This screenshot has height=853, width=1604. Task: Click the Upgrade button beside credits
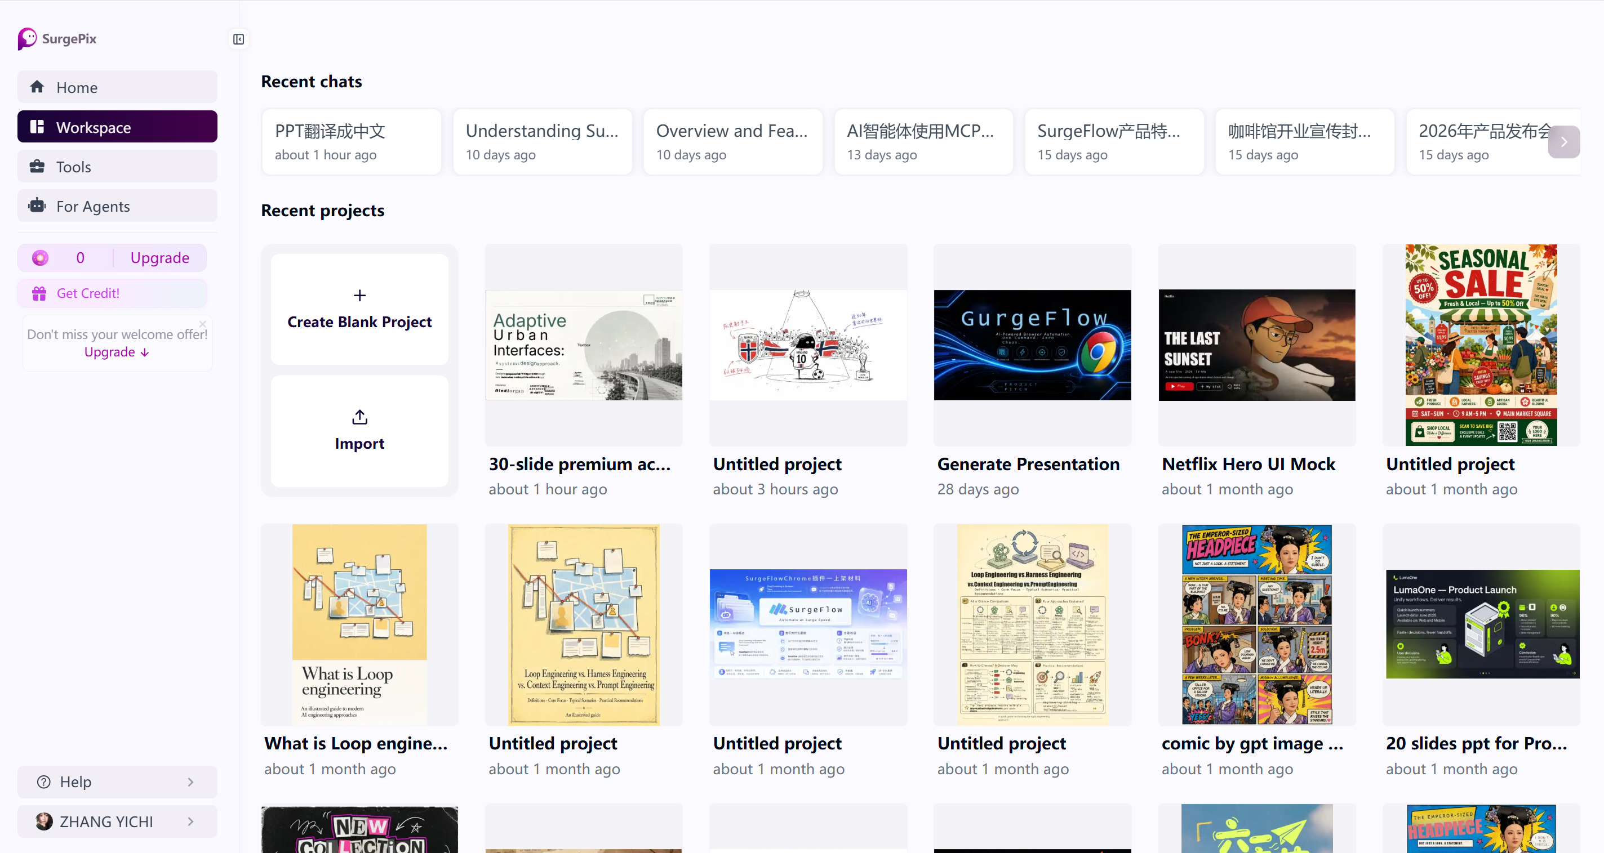[x=159, y=257]
